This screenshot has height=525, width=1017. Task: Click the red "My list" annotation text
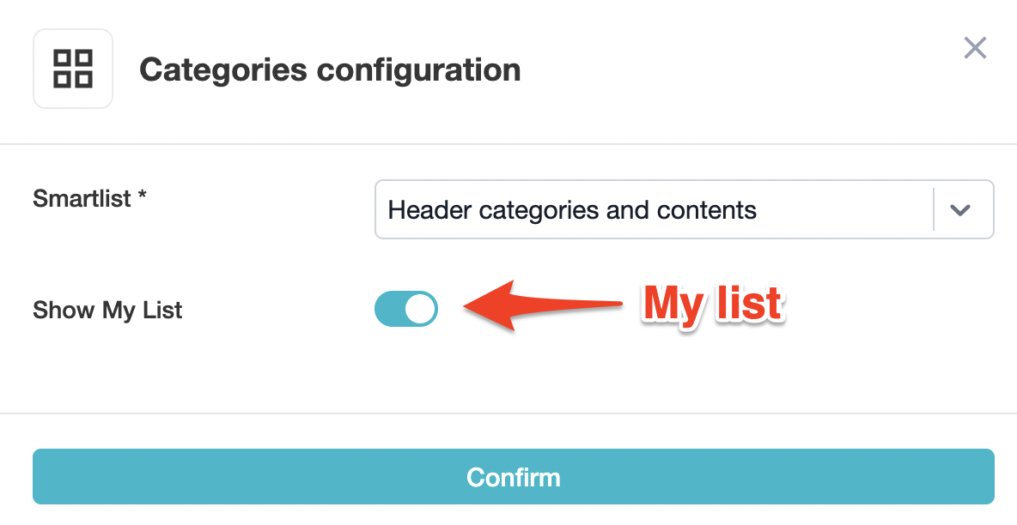coord(713,303)
